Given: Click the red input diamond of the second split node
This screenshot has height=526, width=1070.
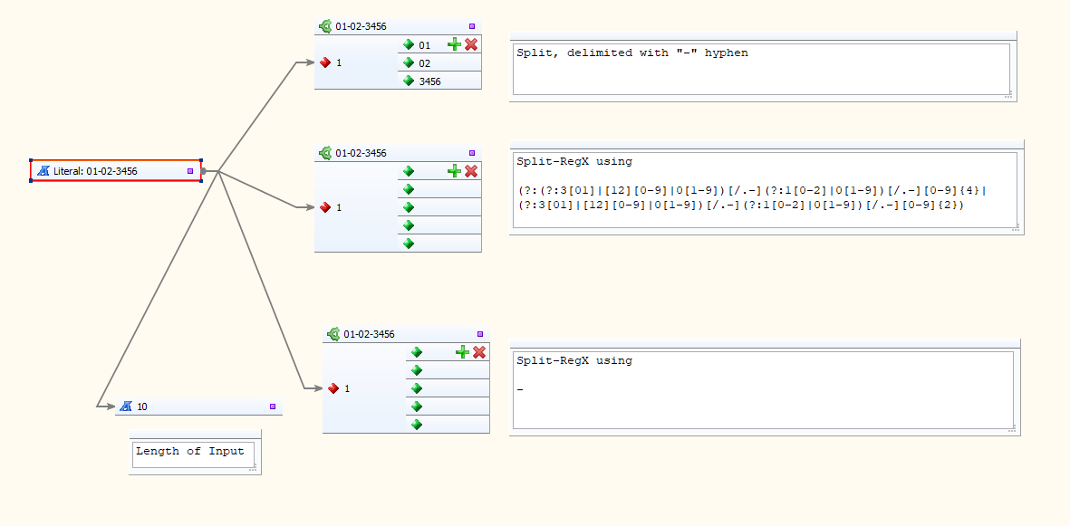Looking at the screenshot, I should coord(325,207).
